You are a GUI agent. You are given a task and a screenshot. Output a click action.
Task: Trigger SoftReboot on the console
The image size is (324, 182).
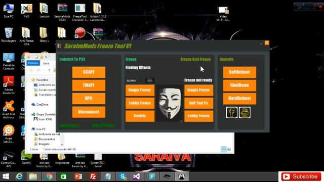click(x=239, y=72)
